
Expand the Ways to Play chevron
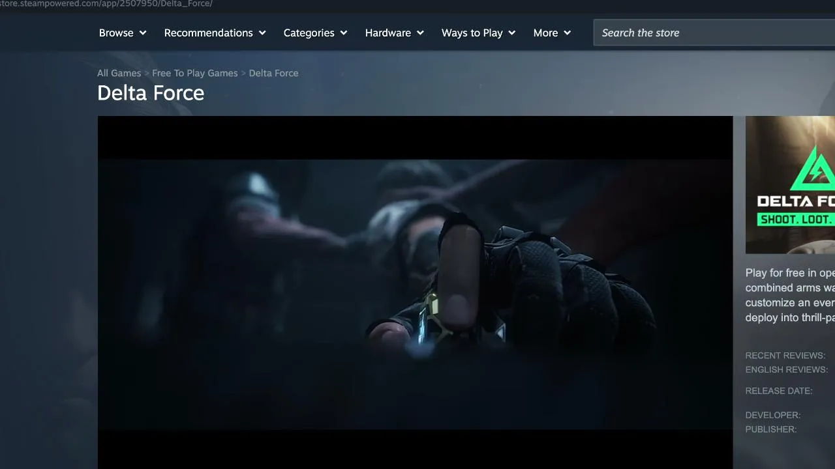tap(512, 33)
